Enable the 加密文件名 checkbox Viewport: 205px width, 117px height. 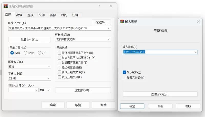125,77
